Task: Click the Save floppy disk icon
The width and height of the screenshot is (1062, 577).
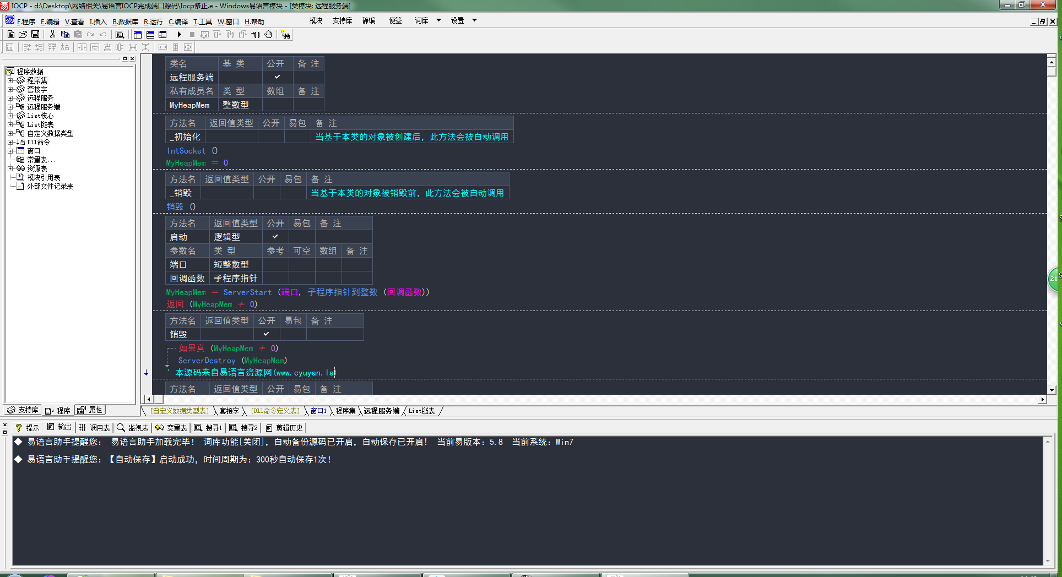Action: [x=35, y=35]
